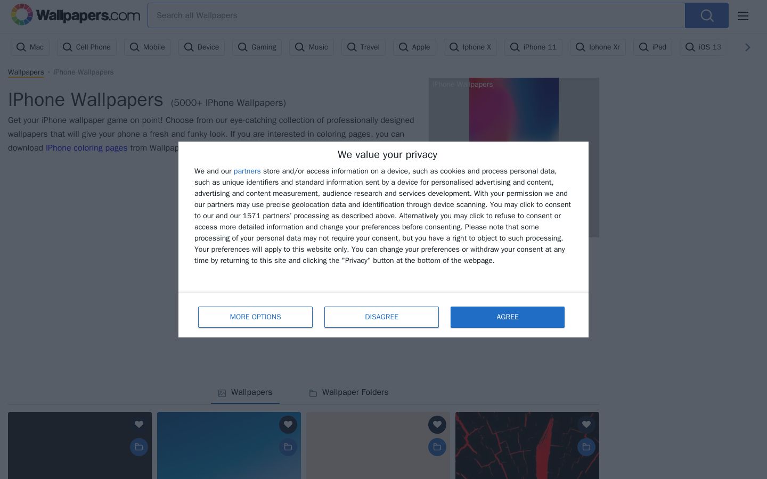Expand tag list with right chevron
This screenshot has height=479, width=767.
point(747,47)
